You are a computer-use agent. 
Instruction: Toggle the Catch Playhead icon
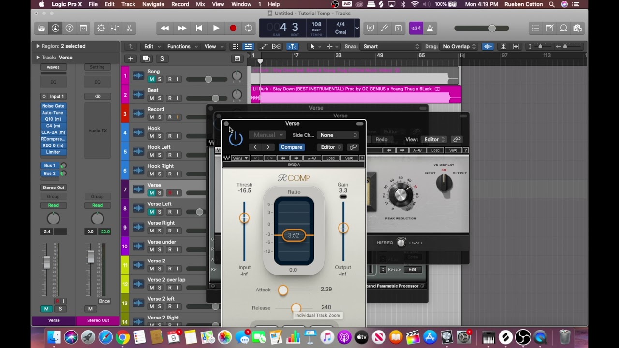click(x=292, y=46)
